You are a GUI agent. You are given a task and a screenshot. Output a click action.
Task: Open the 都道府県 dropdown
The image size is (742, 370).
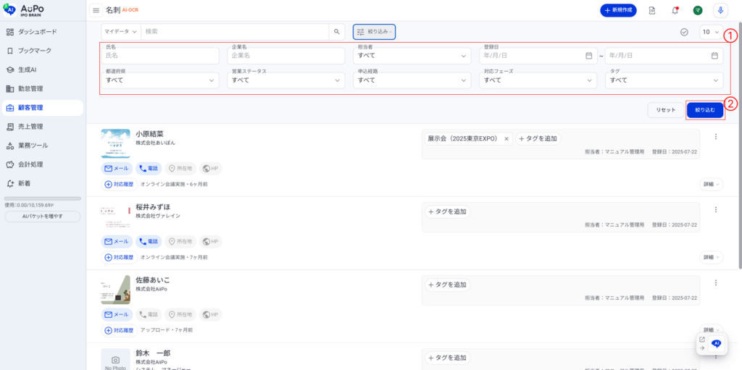click(162, 80)
